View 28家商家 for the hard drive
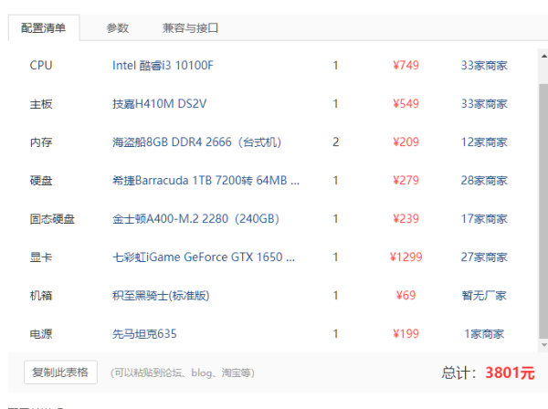This screenshot has height=409, width=548. click(484, 181)
